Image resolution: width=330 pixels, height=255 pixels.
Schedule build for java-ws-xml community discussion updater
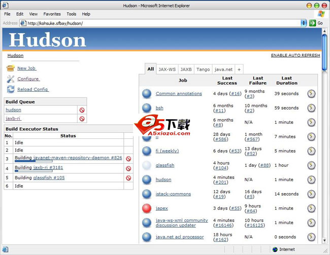[x=311, y=223]
